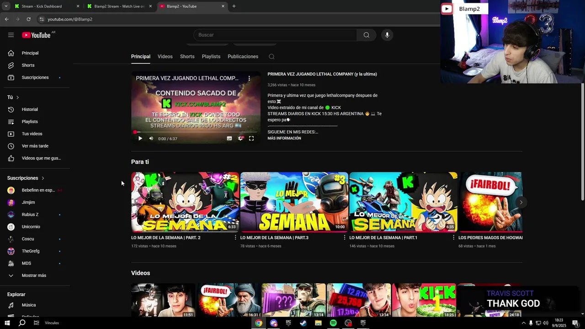
Task: Mute the featured video player
Action: click(x=151, y=138)
